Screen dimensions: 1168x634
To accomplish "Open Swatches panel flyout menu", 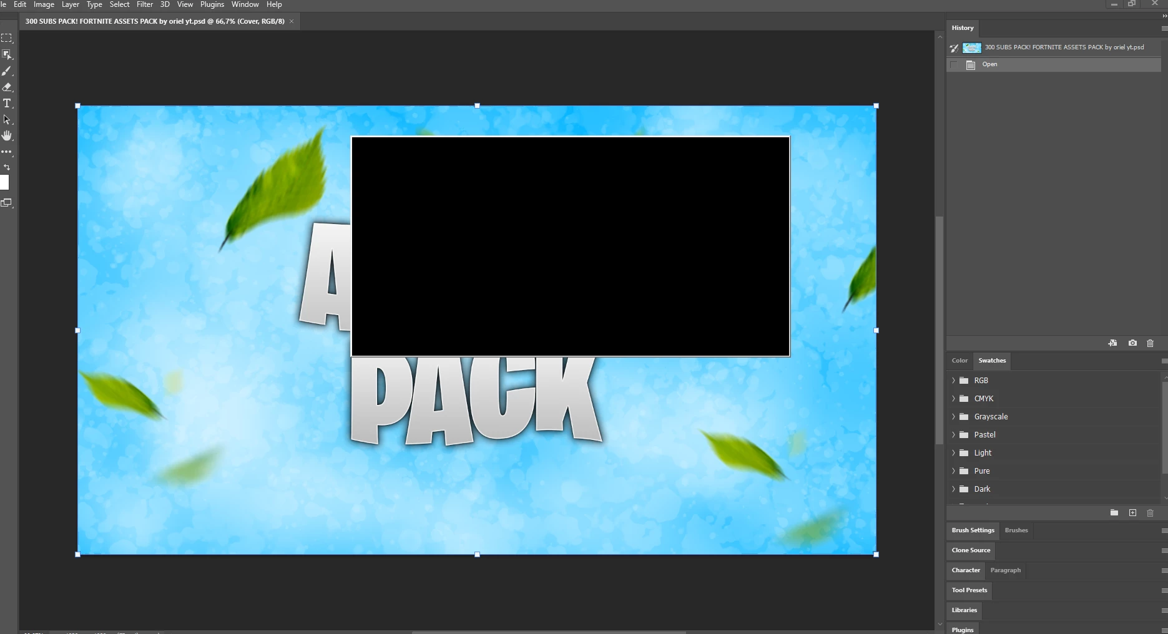I will coord(1164,361).
